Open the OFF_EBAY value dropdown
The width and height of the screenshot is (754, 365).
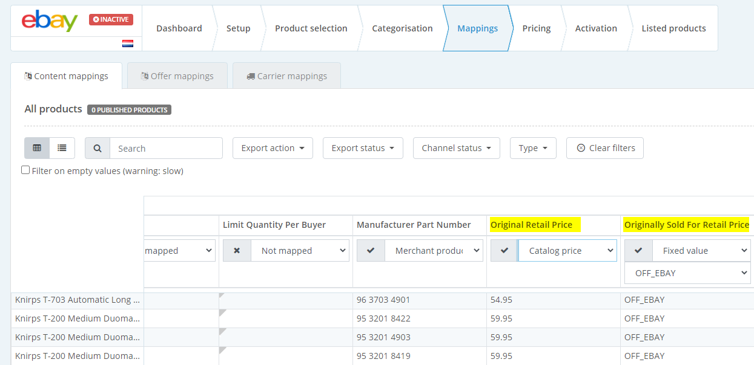[687, 273]
